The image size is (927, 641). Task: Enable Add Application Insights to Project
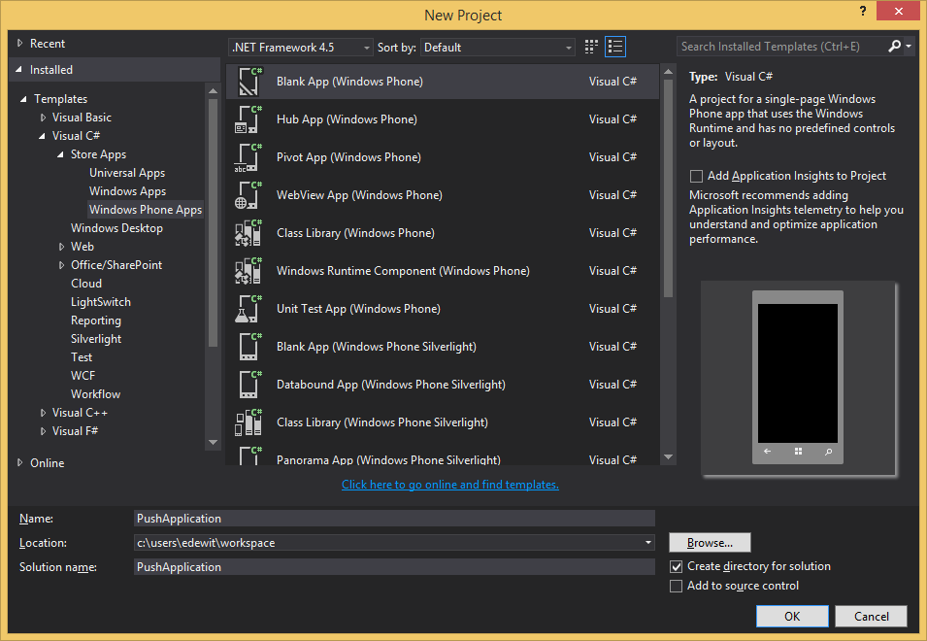696,177
